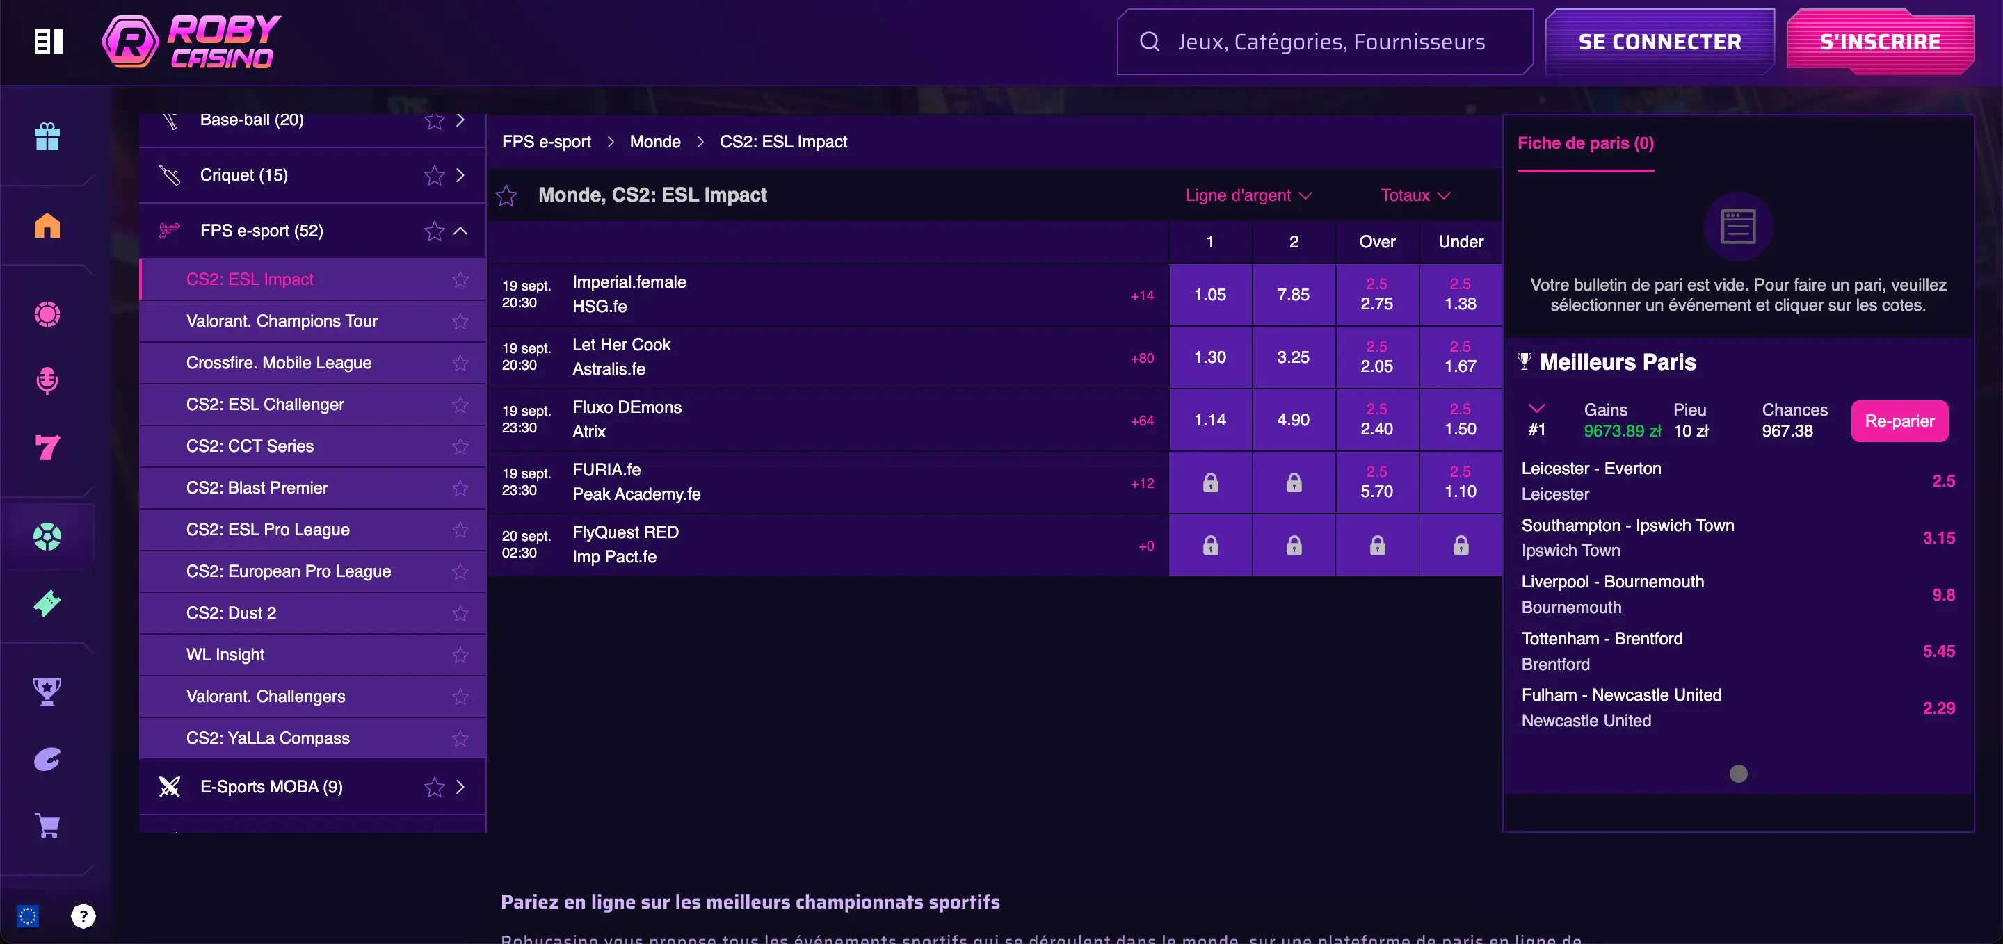
Task: Click the search magnifier icon
Action: pos(1149,42)
